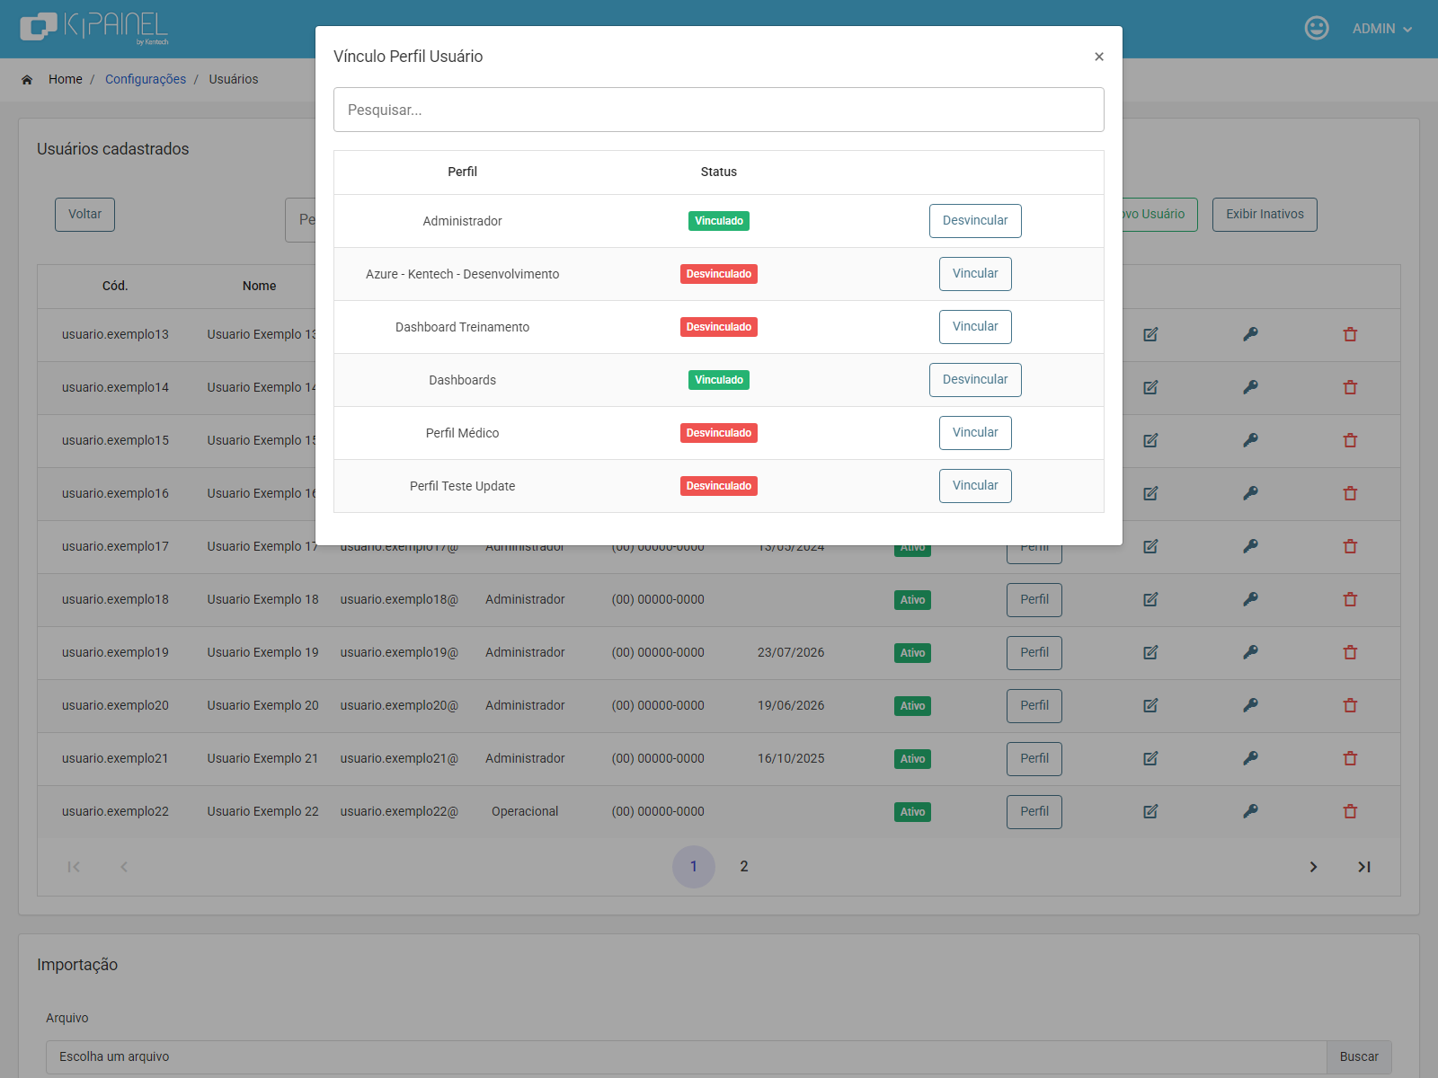Image resolution: width=1438 pixels, height=1078 pixels.
Task: Go to the next page arrow
Action: pyautogui.click(x=1313, y=867)
